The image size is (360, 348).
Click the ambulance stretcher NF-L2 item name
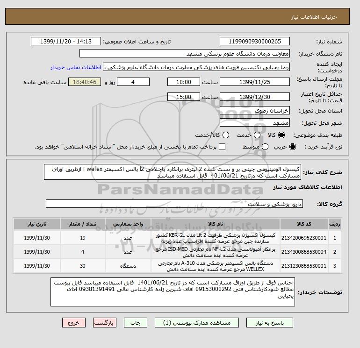[216, 252]
